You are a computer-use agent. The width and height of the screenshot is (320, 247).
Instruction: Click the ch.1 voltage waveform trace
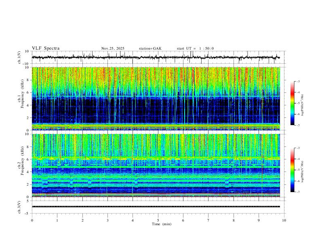[156, 57]
